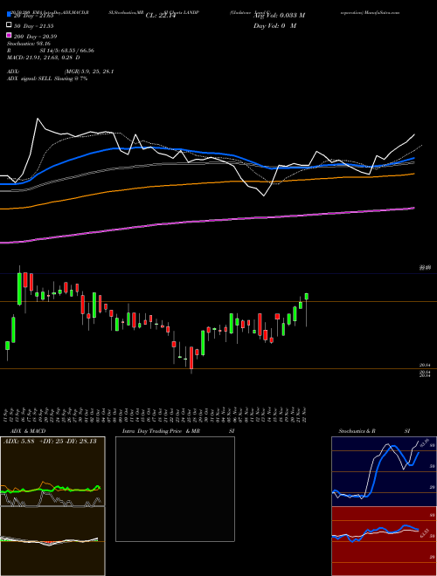Open the MACD mini chart below ADX
The image size is (437, 576).
[x=52, y=541]
